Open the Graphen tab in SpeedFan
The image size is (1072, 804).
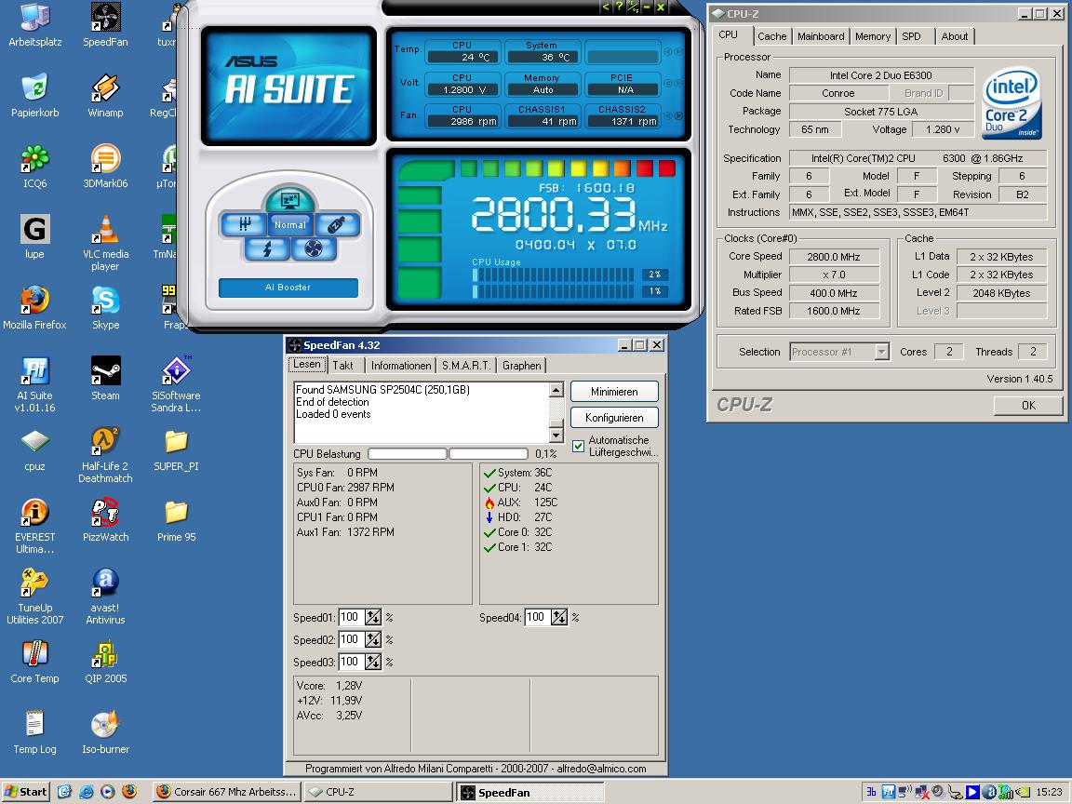522,366
